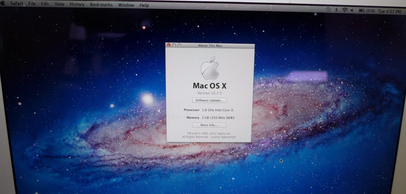Open the Edit menu
Image resolution: width=406 pixels, height=194 pixels.
[x=45, y=4]
